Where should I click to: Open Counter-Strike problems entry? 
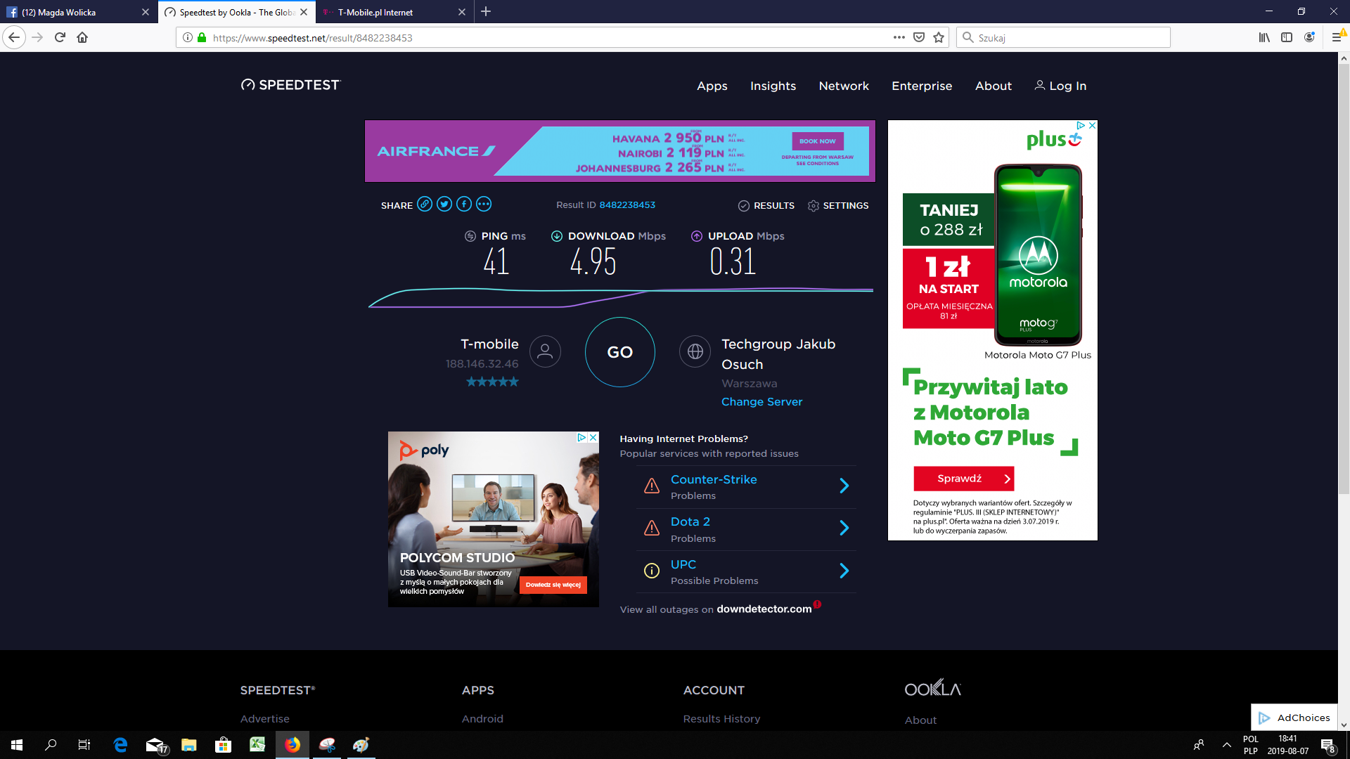click(714, 479)
